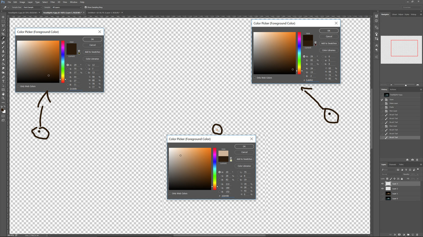This screenshot has width=423, height=237.
Task: Click Color Libraries in 2c1b0b picker
Action: pos(92,59)
